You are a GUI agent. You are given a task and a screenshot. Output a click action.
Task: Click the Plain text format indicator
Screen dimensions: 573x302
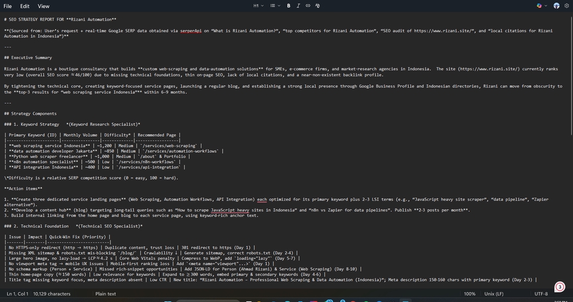click(106, 294)
